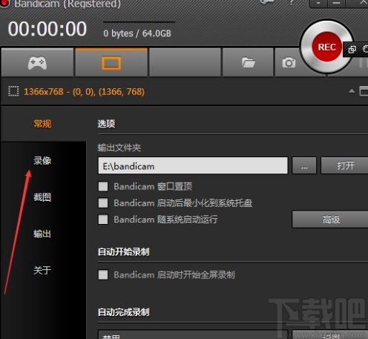368x339 pixels.
Task: Take a screenshot with camera icon
Action: click(289, 62)
